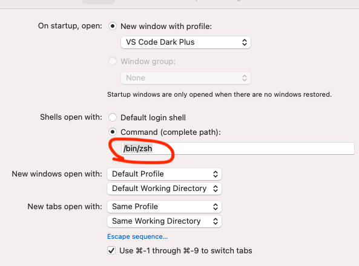Open the VS Code Dark Plus profile dropdown

pyautogui.click(x=186, y=42)
